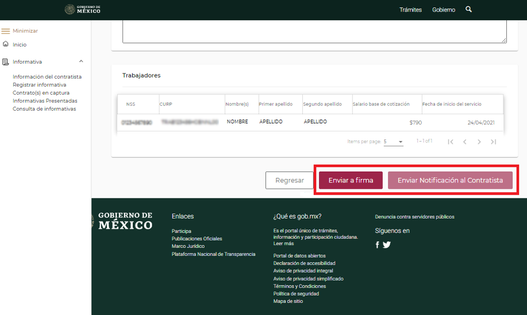This screenshot has width=527, height=315.
Task: Collapse the Informativa sidebar section
Action: (81, 61)
